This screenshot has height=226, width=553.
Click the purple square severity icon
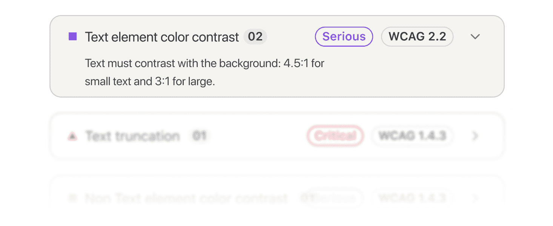(72, 37)
